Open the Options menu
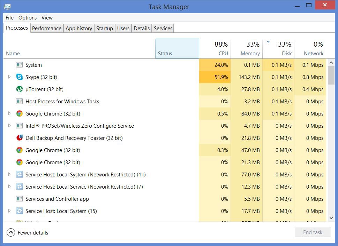This screenshot has height=246, width=338. 28,18
